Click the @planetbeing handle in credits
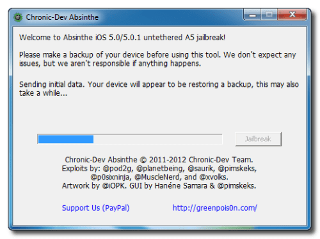Image resolution: width=320 pixels, height=239 pixels. click(160, 169)
